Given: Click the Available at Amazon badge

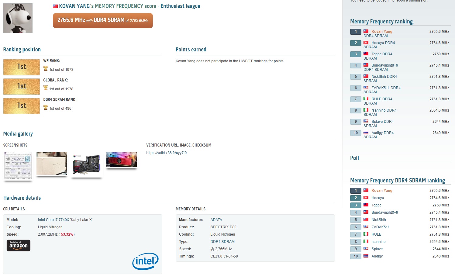Looking at the screenshot, I should pos(18,245).
